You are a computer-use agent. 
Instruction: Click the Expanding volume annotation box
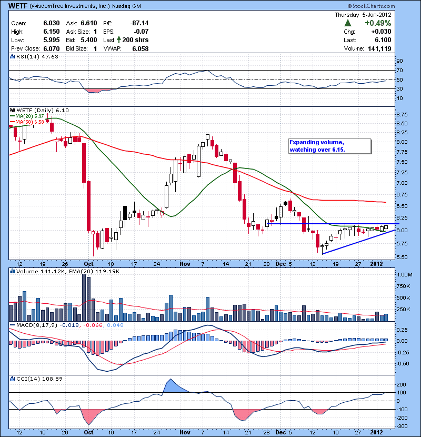(330, 146)
